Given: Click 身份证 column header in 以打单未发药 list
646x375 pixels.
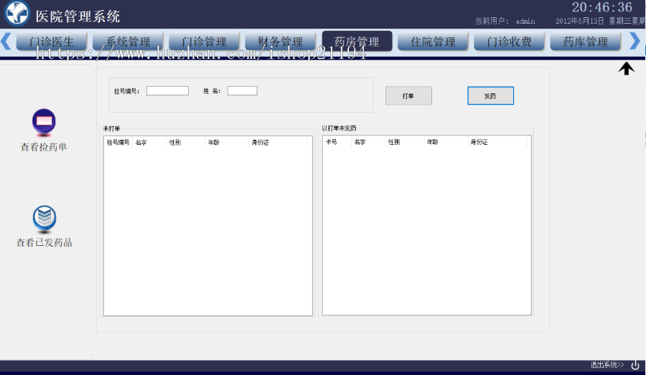Looking at the screenshot, I should click(x=497, y=142).
